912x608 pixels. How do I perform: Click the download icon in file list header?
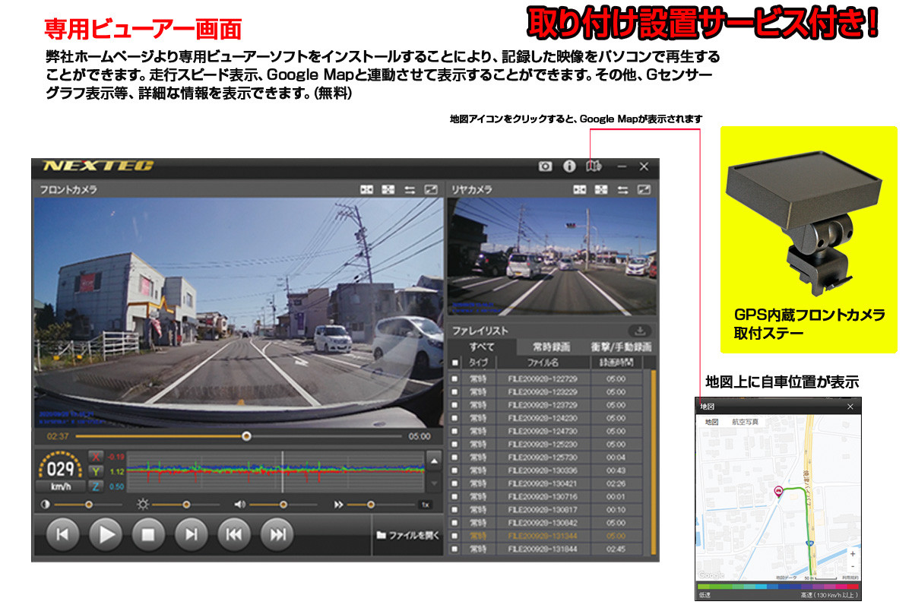[x=639, y=331]
